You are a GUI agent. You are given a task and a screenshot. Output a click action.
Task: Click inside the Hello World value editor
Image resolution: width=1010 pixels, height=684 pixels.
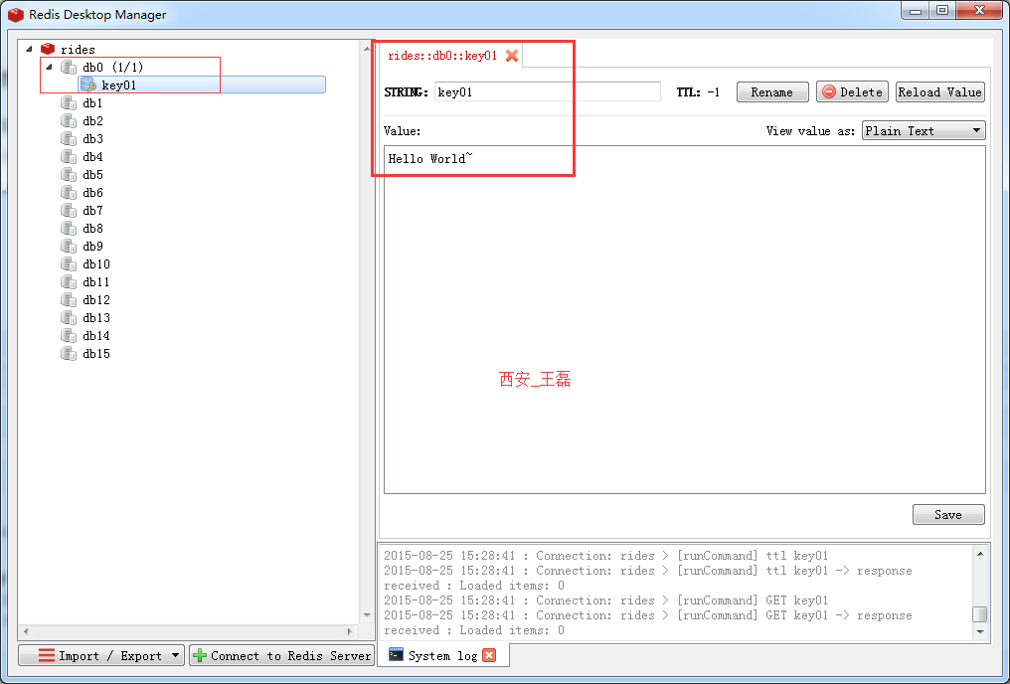click(685, 319)
